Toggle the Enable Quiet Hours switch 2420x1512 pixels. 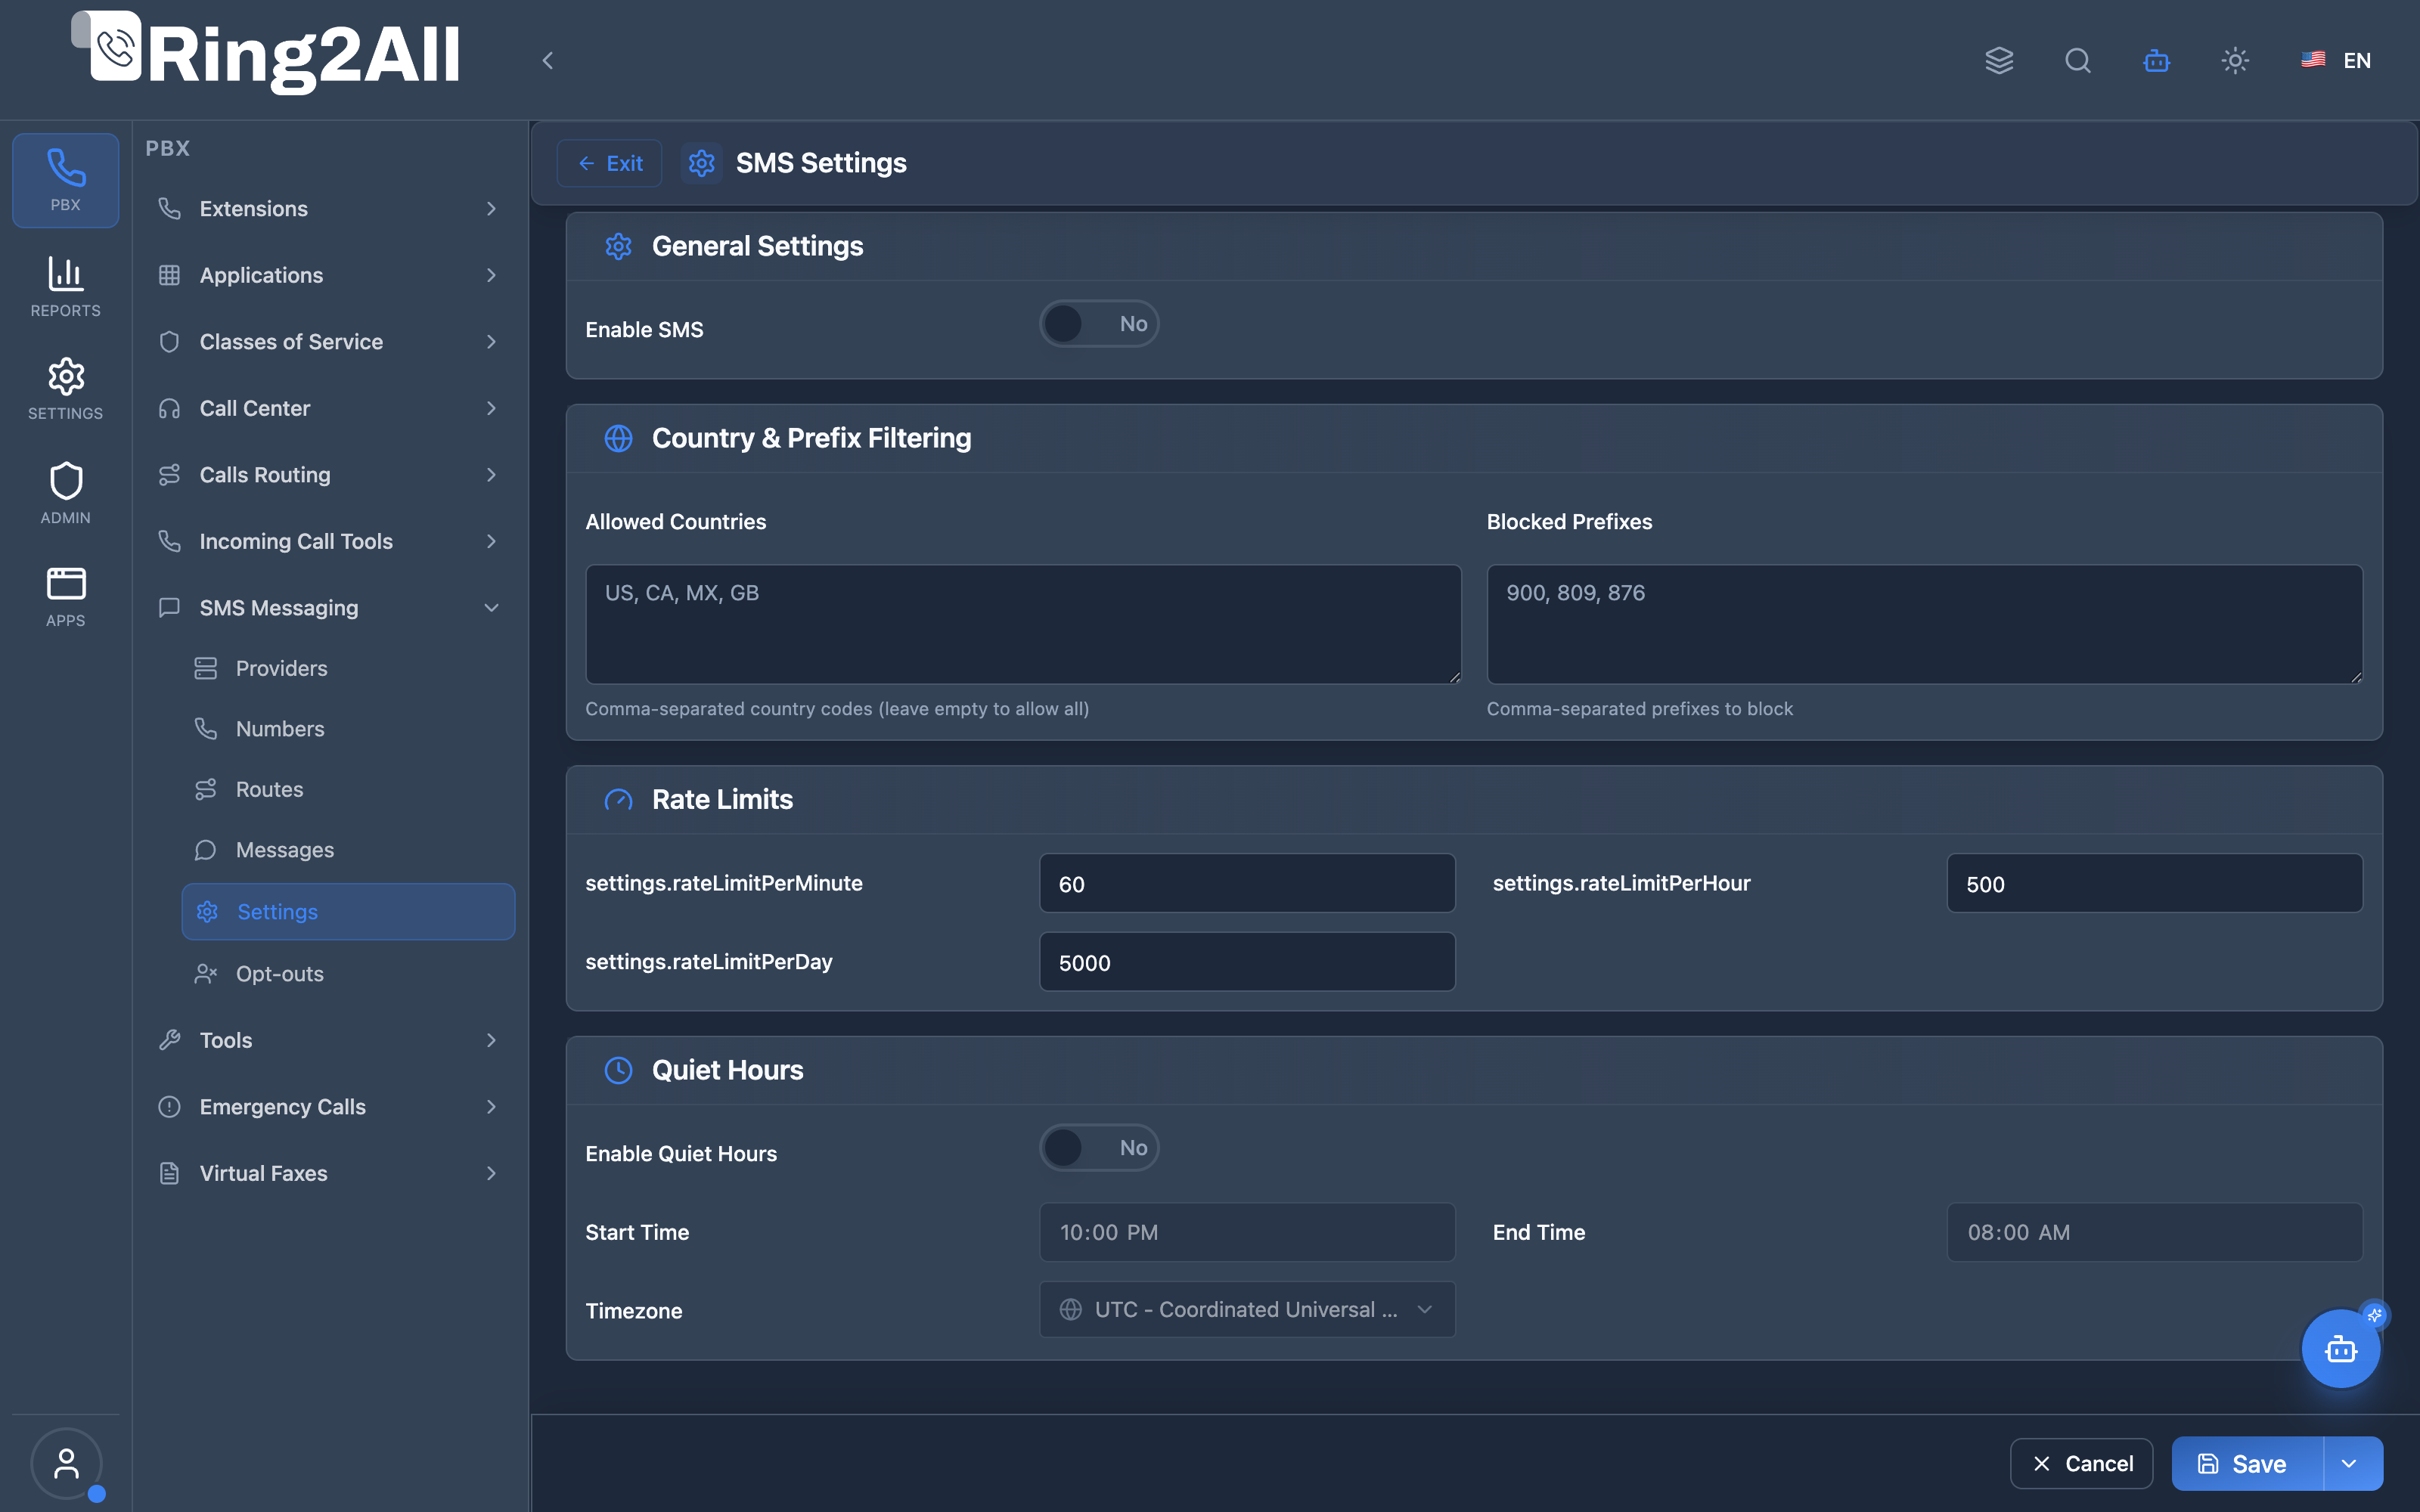1099,1147
